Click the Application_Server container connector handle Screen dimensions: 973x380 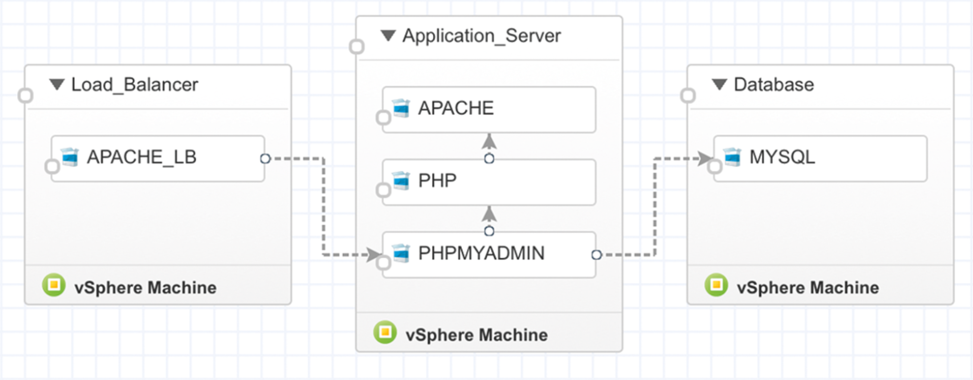point(357,47)
